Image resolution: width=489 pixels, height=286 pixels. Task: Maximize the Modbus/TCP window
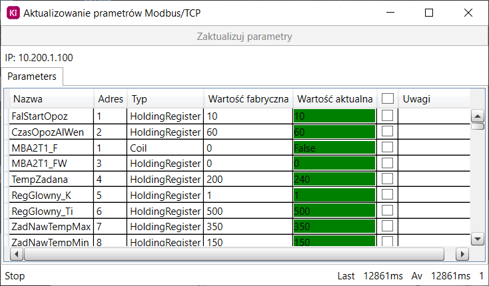click(x=429, y=13)
